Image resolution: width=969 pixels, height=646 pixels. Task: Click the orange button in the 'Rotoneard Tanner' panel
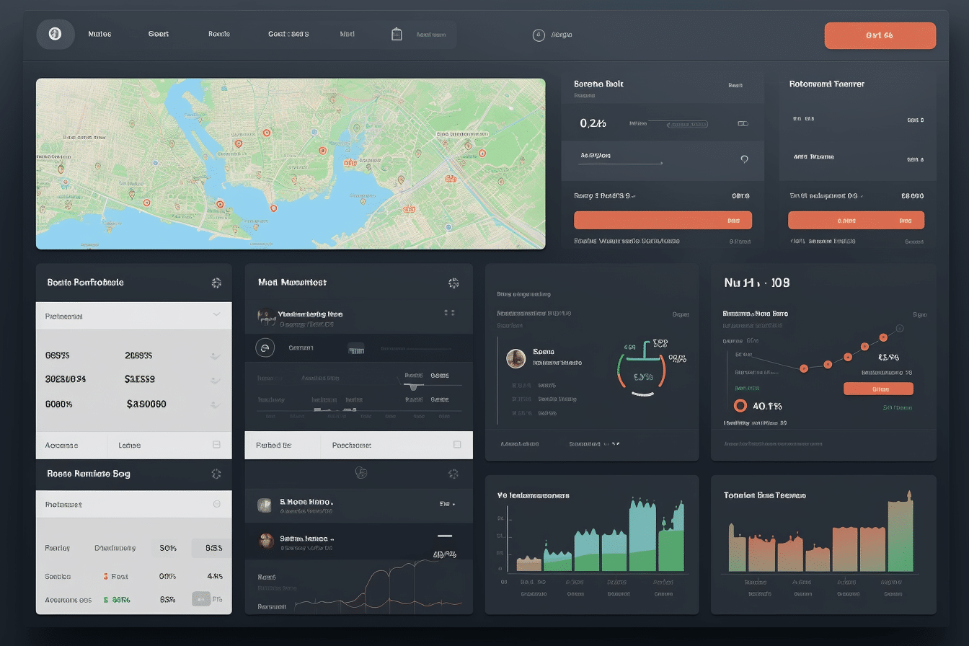click(856, 221)
